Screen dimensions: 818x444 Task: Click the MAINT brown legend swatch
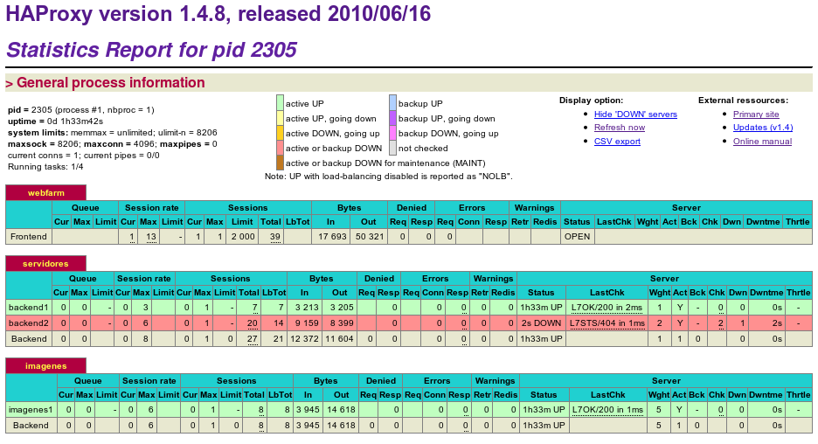281,163
